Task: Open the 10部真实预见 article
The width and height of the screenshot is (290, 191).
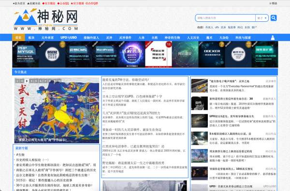Action: click(x=231, y=169)
